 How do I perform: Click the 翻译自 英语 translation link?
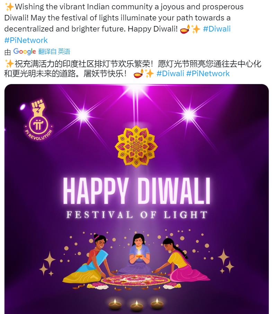coord(54,52)
